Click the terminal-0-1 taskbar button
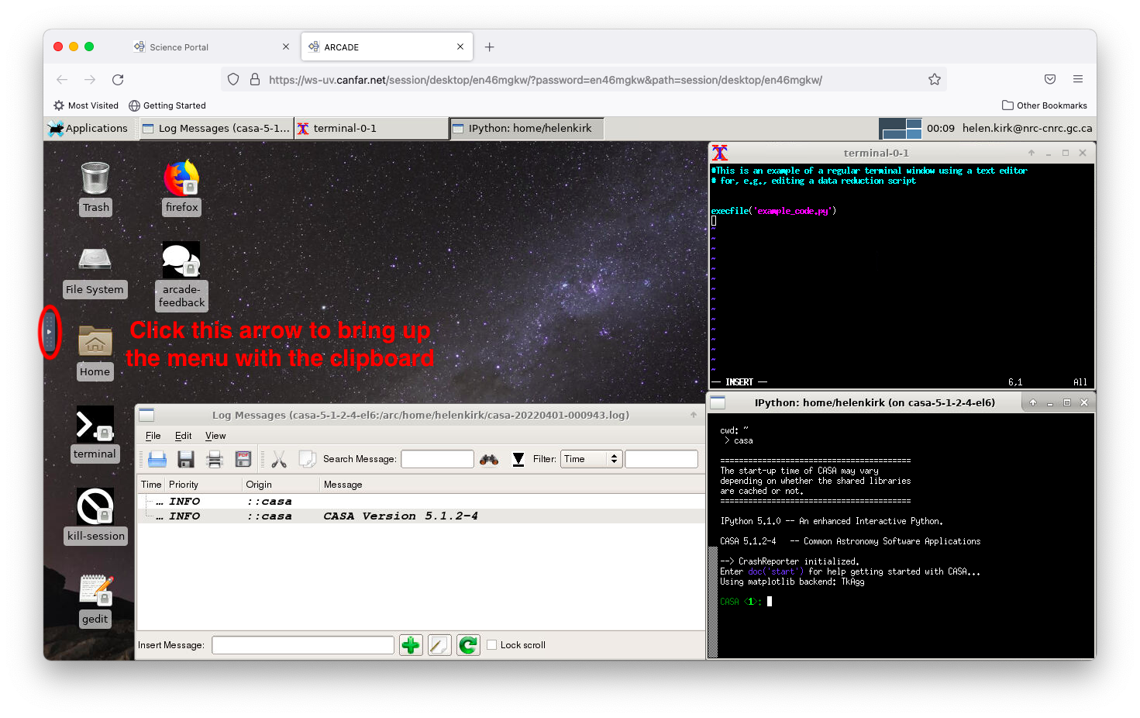 coord(371,129)
